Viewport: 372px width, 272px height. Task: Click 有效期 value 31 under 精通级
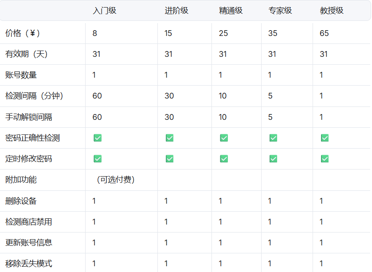(223, 54)
